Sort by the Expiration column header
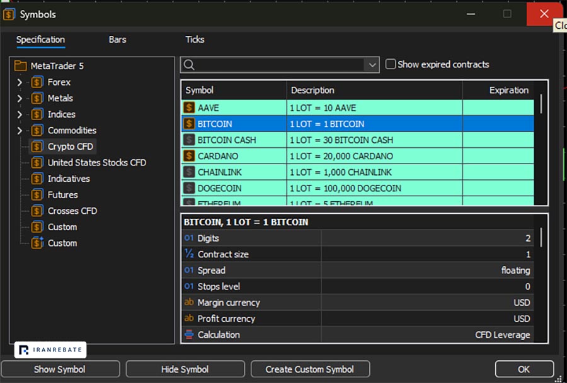Image resolution: width=567 pixels, height=383 pixels. point(498,90)
